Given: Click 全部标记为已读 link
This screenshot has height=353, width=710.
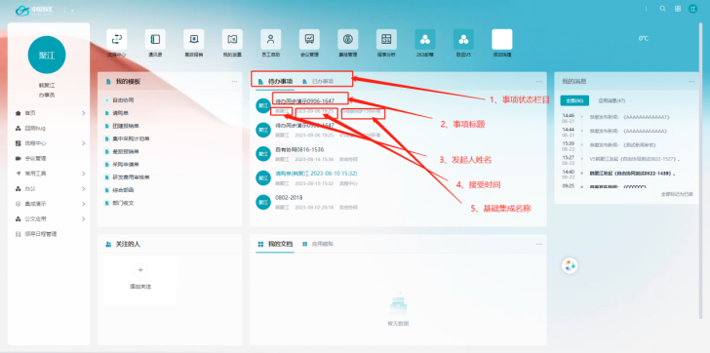Looking at the screenshot, I should pos(677,194).
